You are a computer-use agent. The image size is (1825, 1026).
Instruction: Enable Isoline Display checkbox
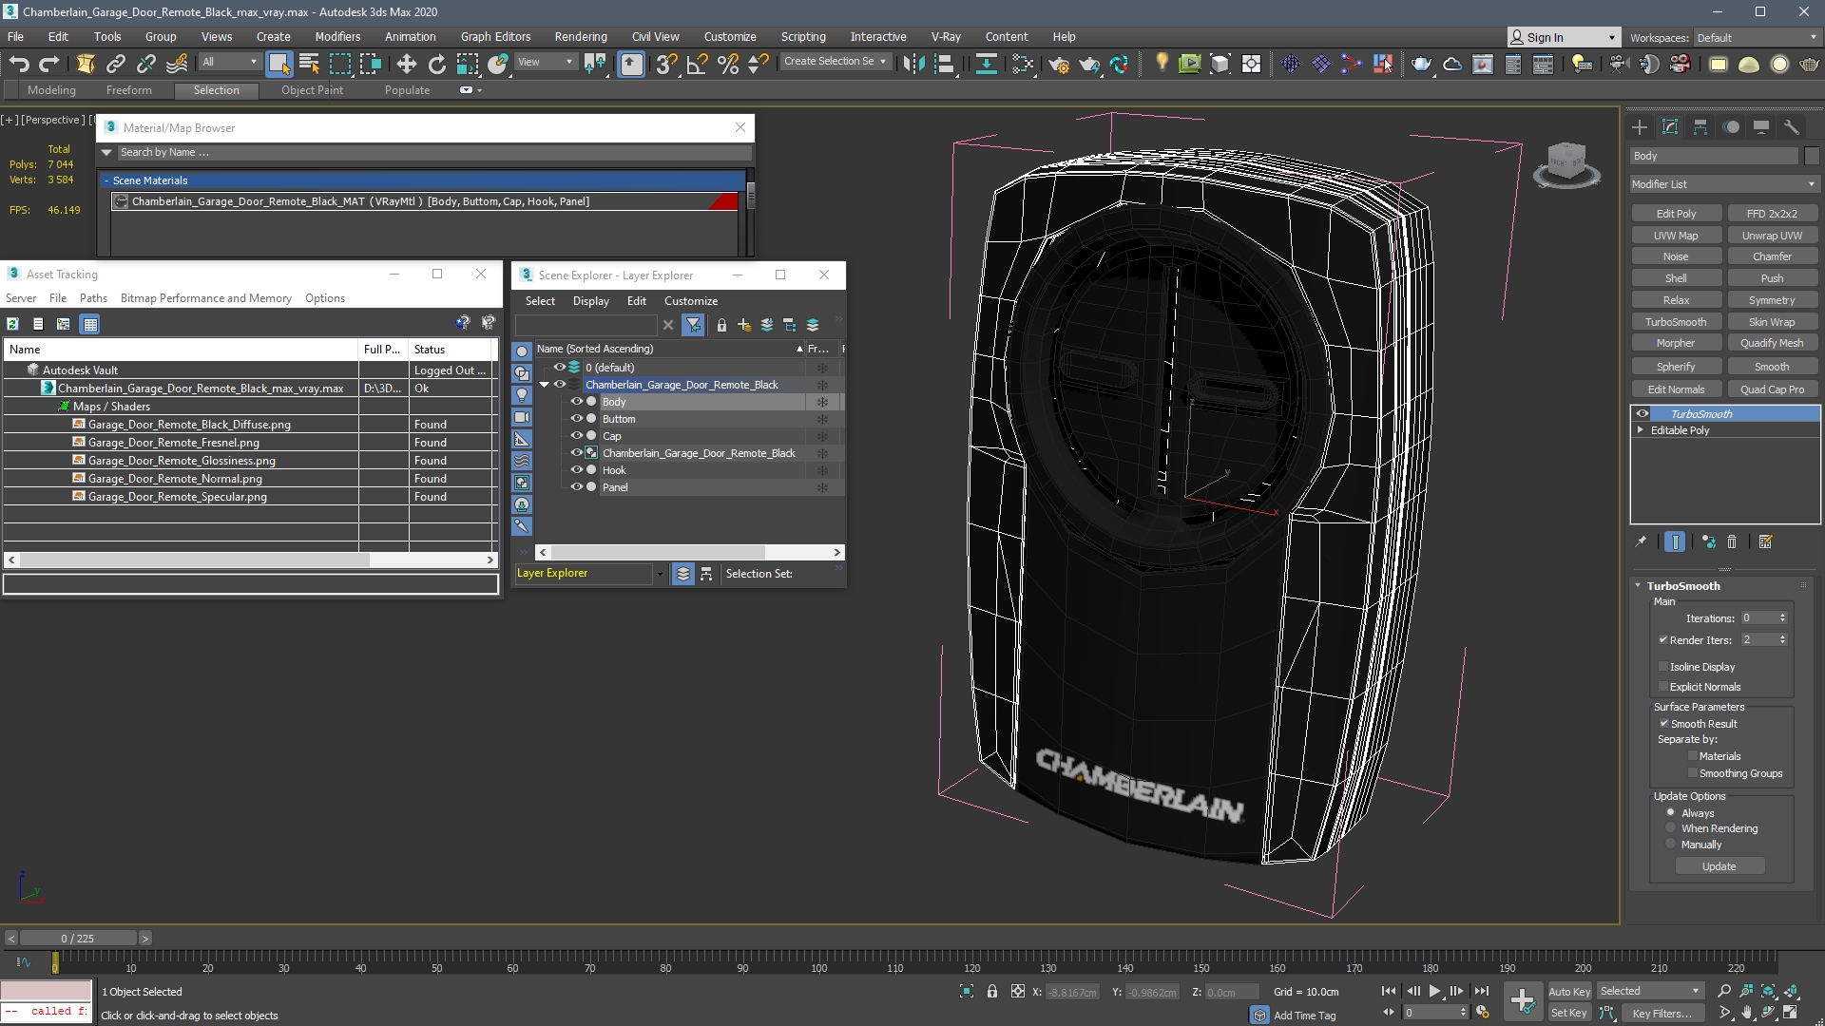click(x=1663, y=666)
